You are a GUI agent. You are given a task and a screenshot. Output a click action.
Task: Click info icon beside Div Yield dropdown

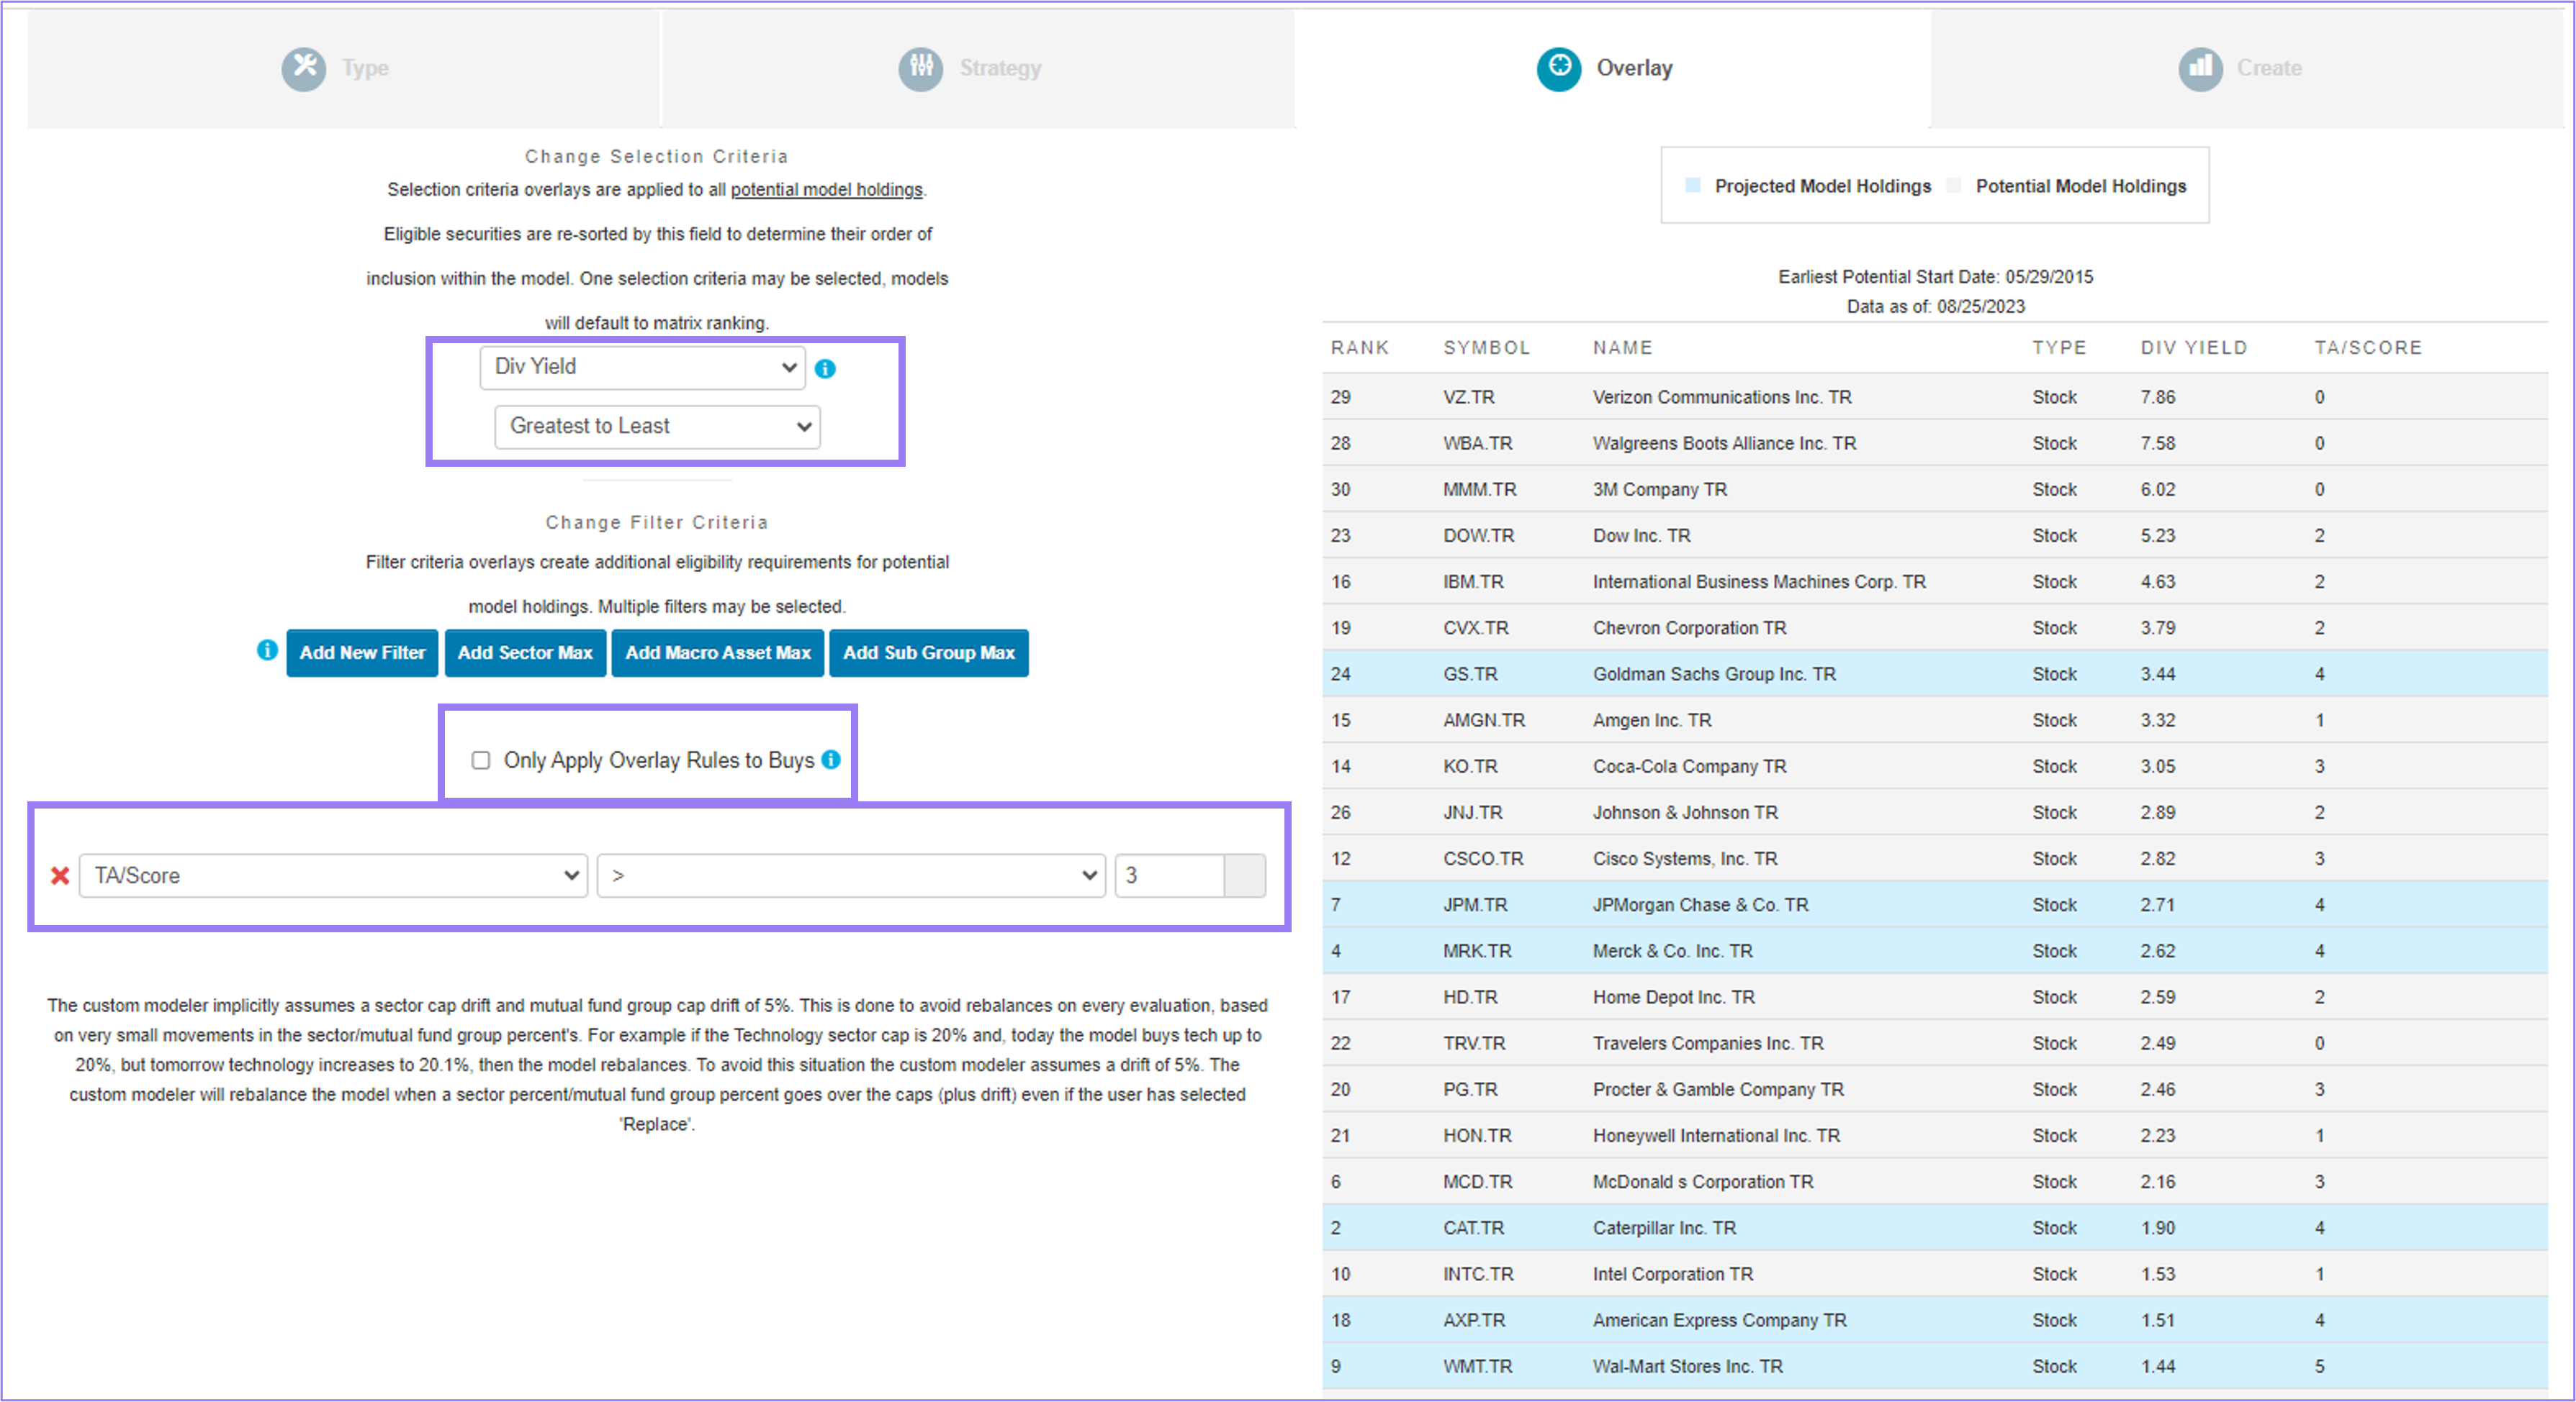(825, 369)
